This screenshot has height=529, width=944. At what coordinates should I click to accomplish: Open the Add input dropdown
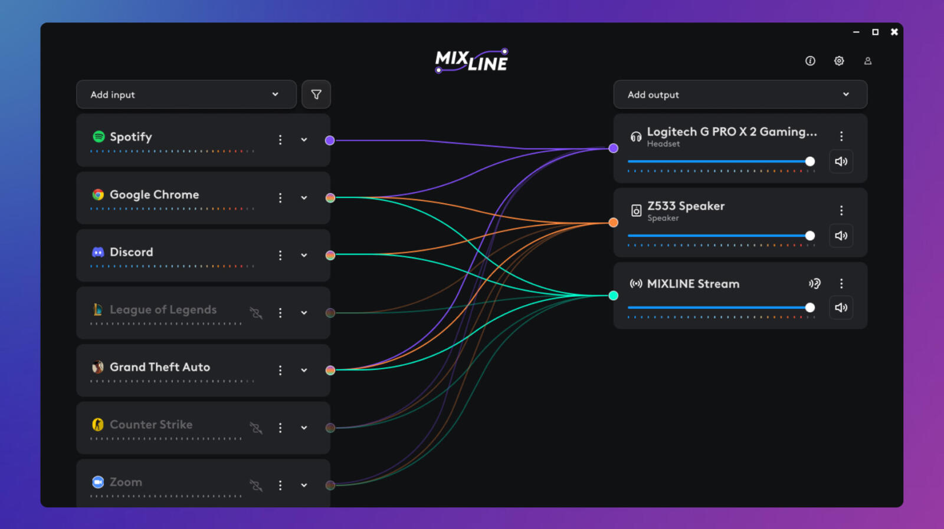tap(186, 94)
